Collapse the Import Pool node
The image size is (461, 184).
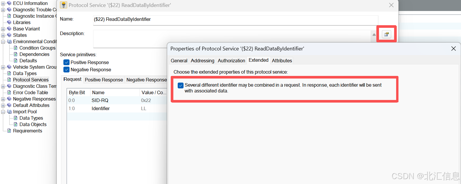click(x=3, y=112)
